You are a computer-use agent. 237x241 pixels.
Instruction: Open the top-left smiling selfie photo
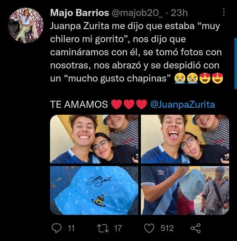pos(94,139)
